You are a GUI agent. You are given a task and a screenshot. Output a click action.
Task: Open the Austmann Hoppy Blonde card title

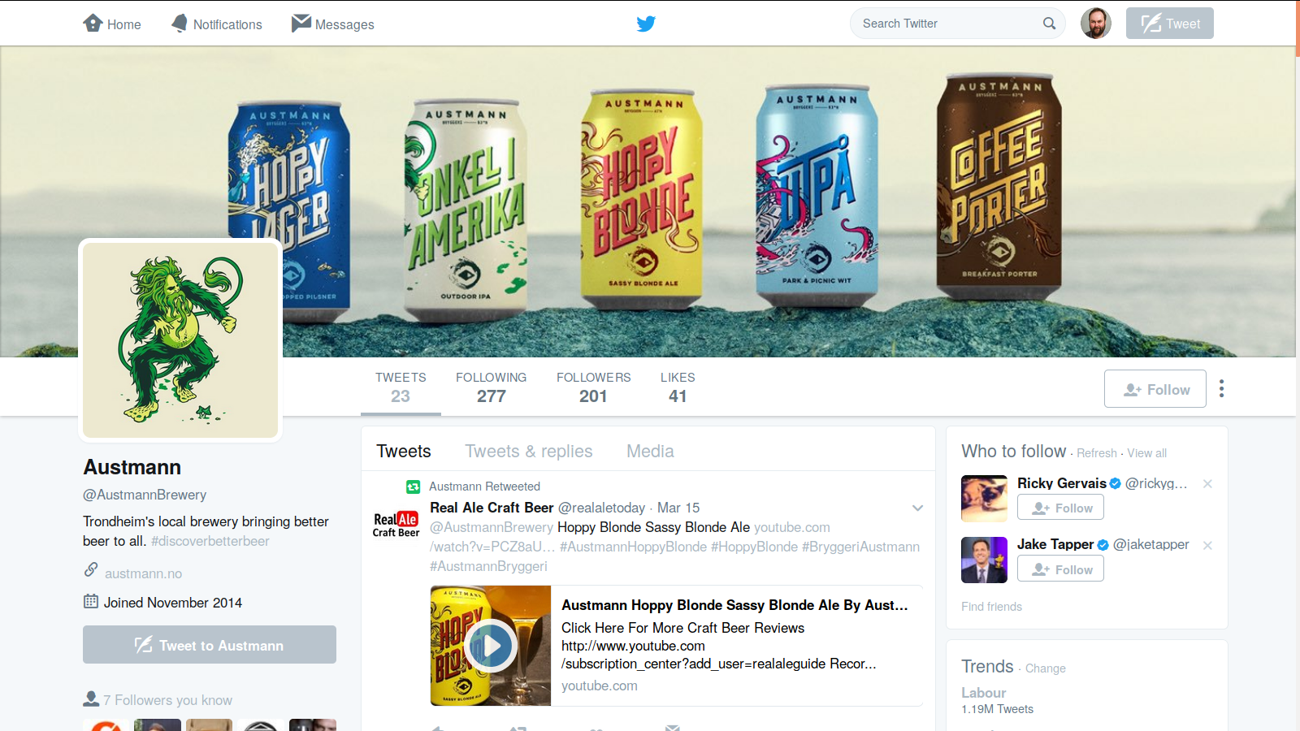[x=734, y=605]
